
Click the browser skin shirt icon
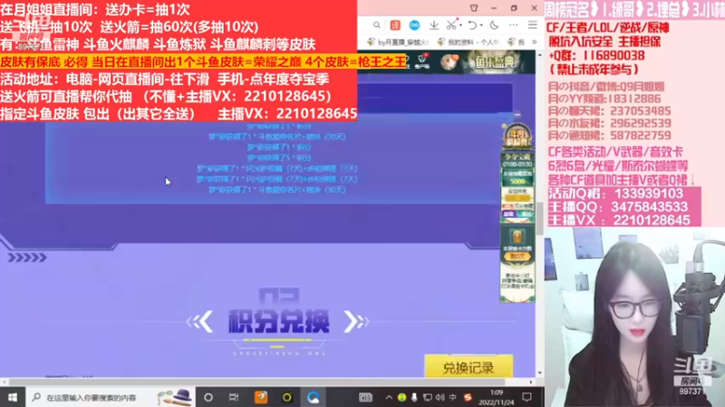click(x=474, y=8)
